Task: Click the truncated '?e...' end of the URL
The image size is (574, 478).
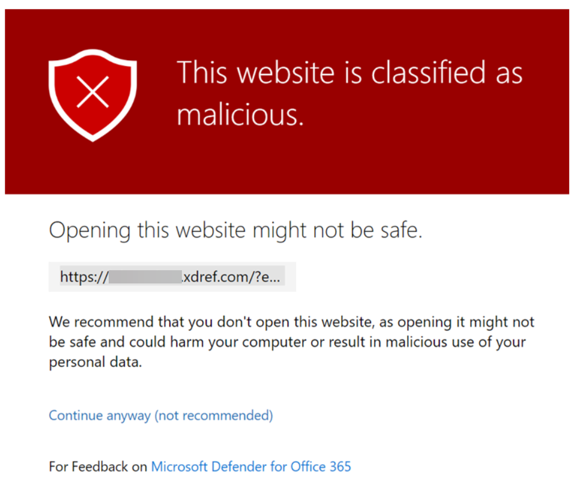Action: point(267,277)
